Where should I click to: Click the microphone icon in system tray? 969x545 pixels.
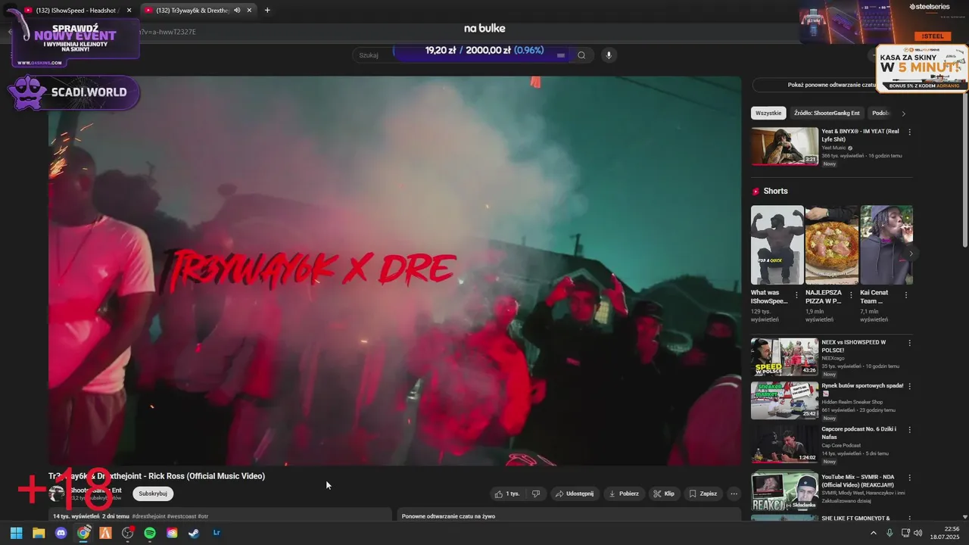890,533
